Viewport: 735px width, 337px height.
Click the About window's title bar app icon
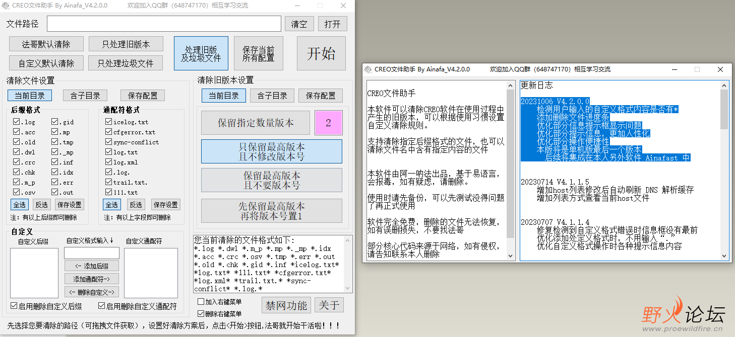click(369, 69)
